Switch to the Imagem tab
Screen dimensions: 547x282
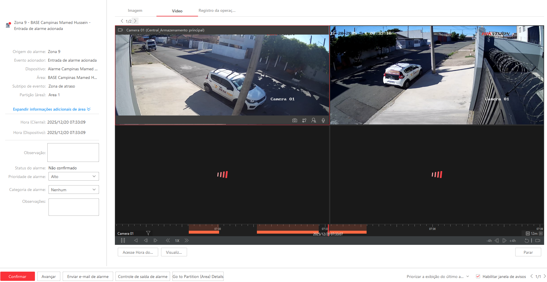(x=135, y=11)
